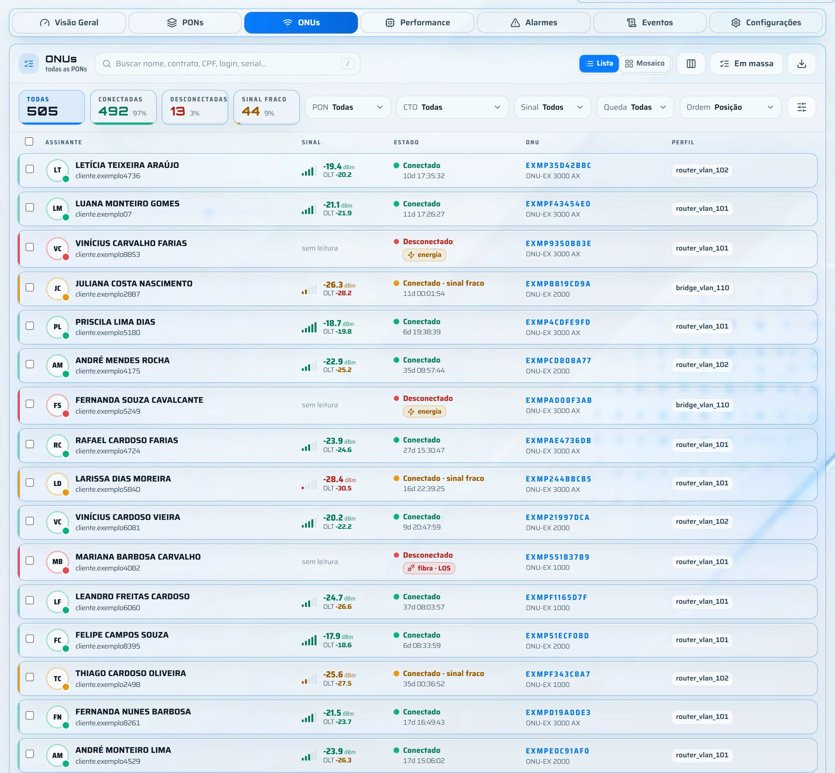Filter by Sinal Fraco 44 card
The width and height of the screenshot is (835, 773).
(x=267, y=108)
